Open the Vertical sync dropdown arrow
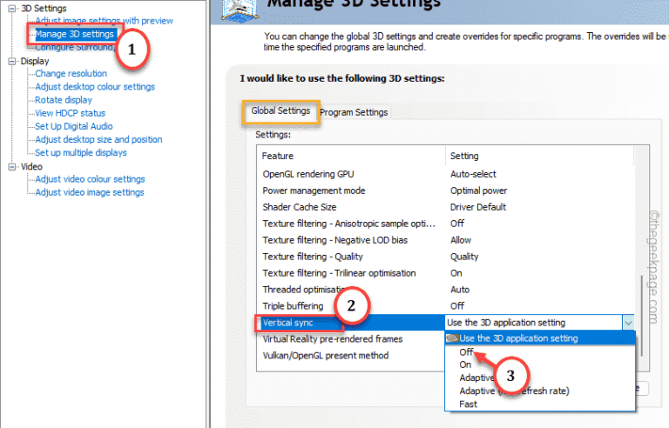Image resolution: width=669 pixels, height=428 pixels. [628, 323]
